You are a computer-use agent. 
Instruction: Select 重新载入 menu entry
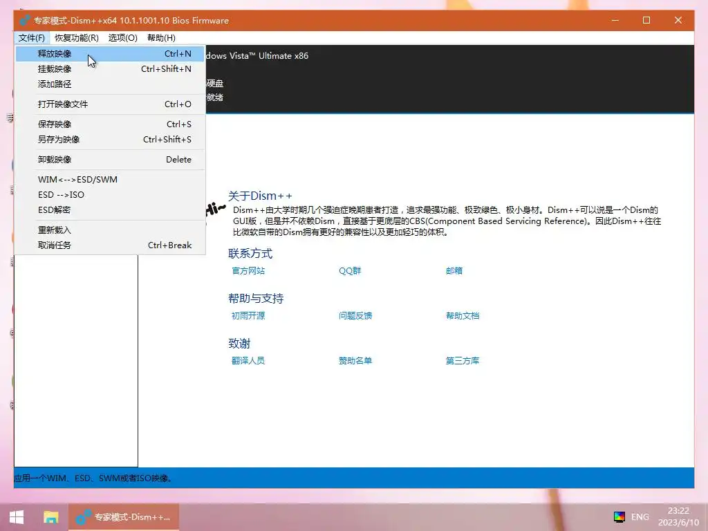tap(110, 230)
